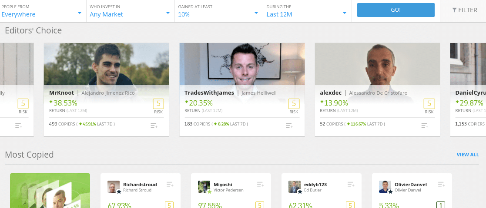
Task: Click OlivierDanvel avatar picture
Action: click(x=385, y=187)
